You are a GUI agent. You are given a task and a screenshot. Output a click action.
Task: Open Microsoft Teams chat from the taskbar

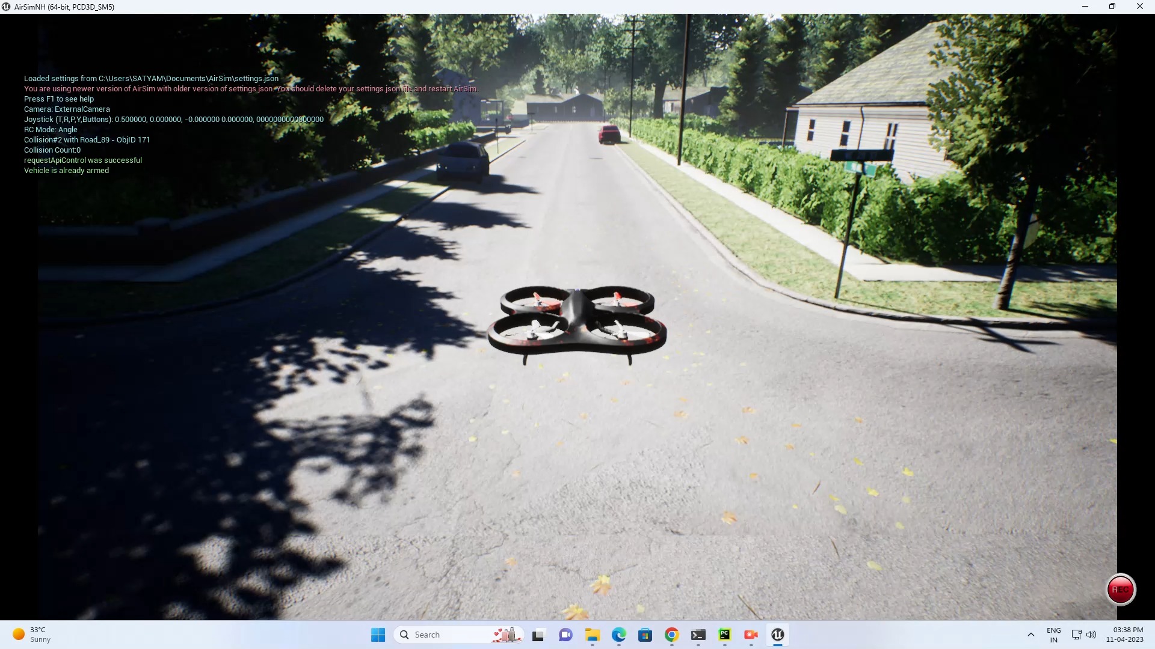point(565,635)
